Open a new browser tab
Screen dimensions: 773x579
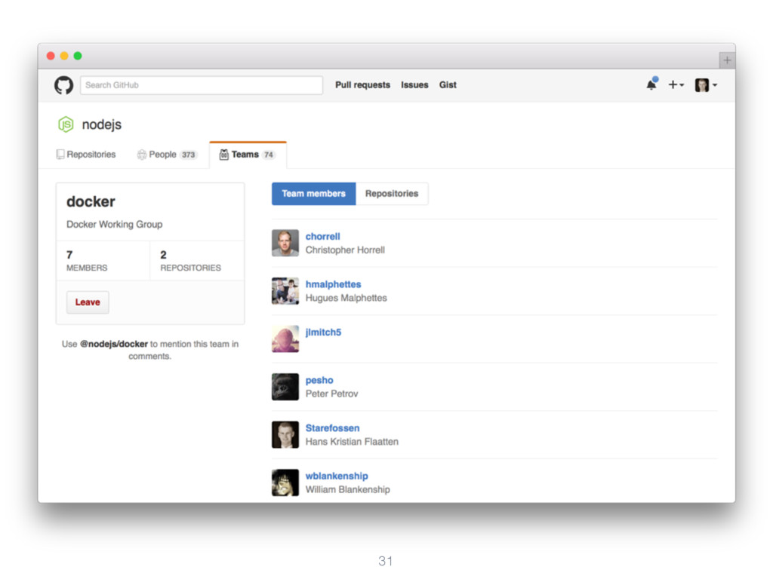tap(727, 60)
